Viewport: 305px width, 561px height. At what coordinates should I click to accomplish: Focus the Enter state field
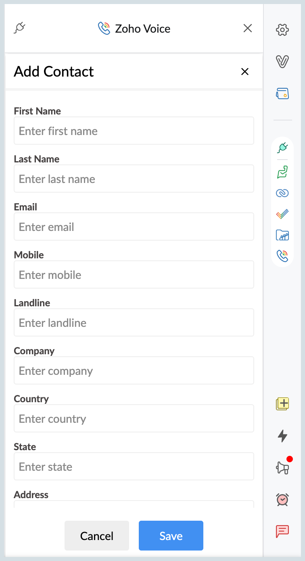(134, 466)
